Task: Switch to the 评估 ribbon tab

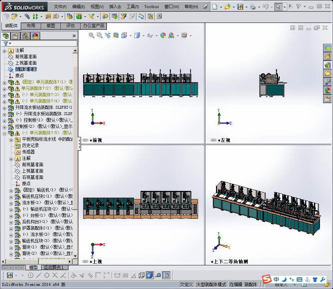Action: click(x=69, y=25)
